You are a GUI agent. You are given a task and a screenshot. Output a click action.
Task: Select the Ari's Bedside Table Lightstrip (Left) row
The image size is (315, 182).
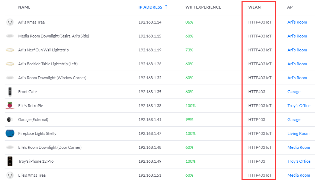(48, 64)
